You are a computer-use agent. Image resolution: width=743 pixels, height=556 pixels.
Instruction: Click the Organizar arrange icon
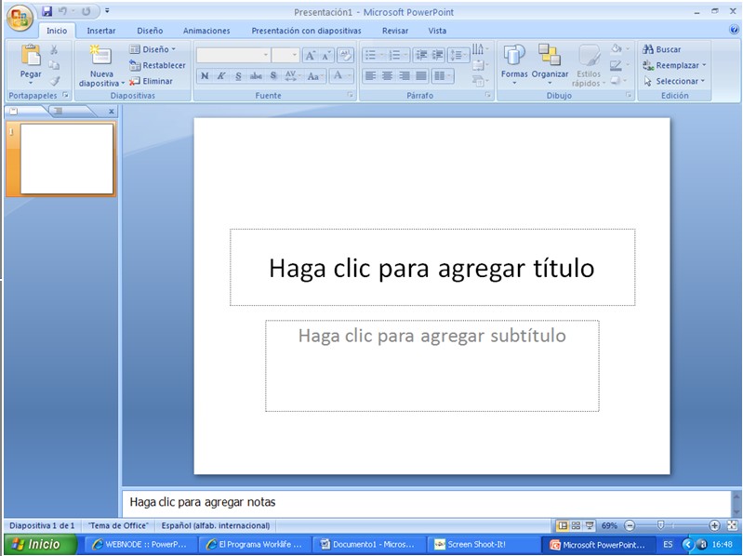(550, 55)
